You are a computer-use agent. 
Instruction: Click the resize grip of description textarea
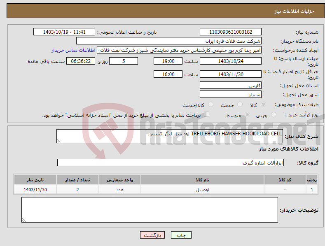point(59,141)
